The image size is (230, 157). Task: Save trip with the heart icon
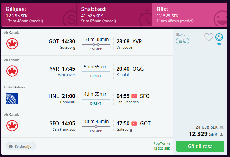coord(209,37)
